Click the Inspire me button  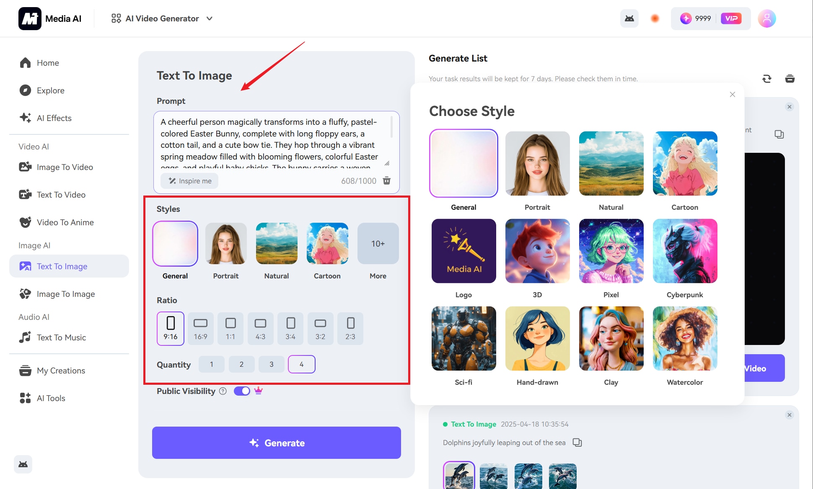(190, 181)
